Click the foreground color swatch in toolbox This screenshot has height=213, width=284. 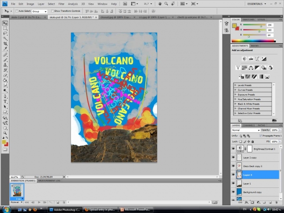pos(4,142)
